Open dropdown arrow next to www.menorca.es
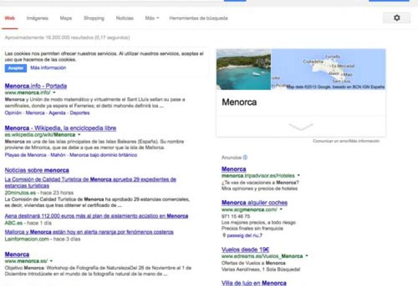The width and height of the screenshot is (418, 286). 51,261
